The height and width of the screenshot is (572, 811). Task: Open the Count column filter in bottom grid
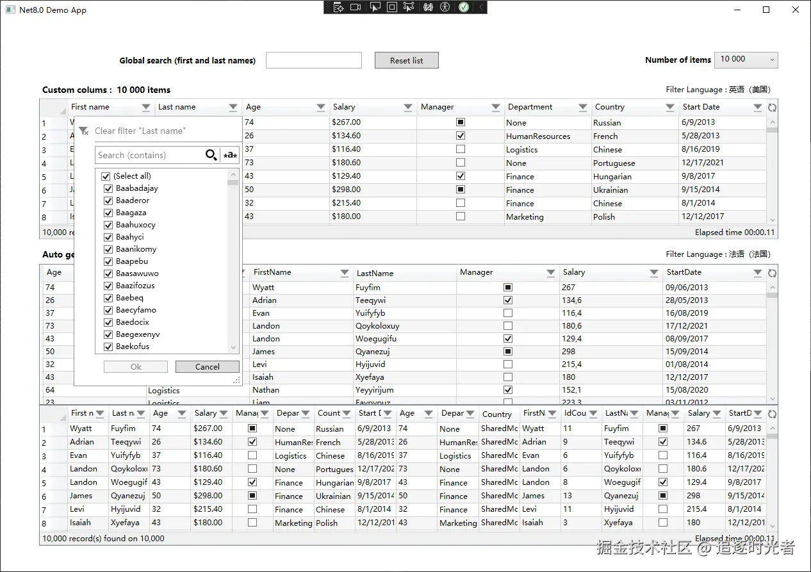[347, 414]
